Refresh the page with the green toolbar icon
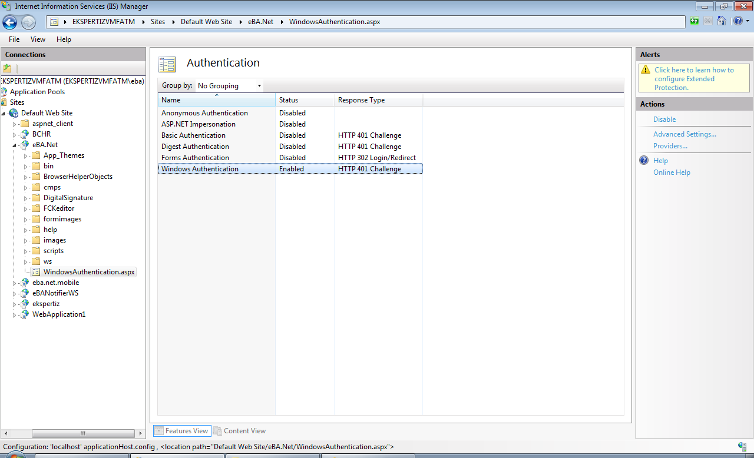Screen dimensions: 754x458 [695, 21]
